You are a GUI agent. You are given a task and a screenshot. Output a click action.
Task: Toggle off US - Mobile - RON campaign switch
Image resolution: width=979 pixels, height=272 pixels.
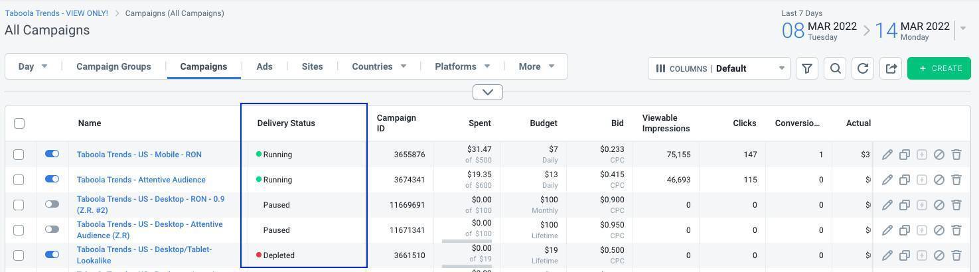tap(52, 154)
